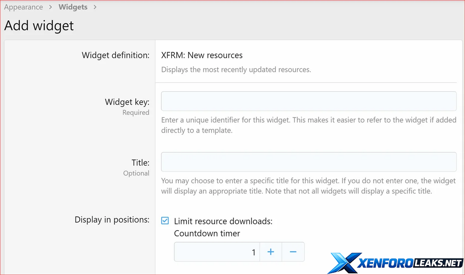The height and width of the screenshot is (275, 465).
Task: Click the "Widget definition:" label
Action: (115, 55)
